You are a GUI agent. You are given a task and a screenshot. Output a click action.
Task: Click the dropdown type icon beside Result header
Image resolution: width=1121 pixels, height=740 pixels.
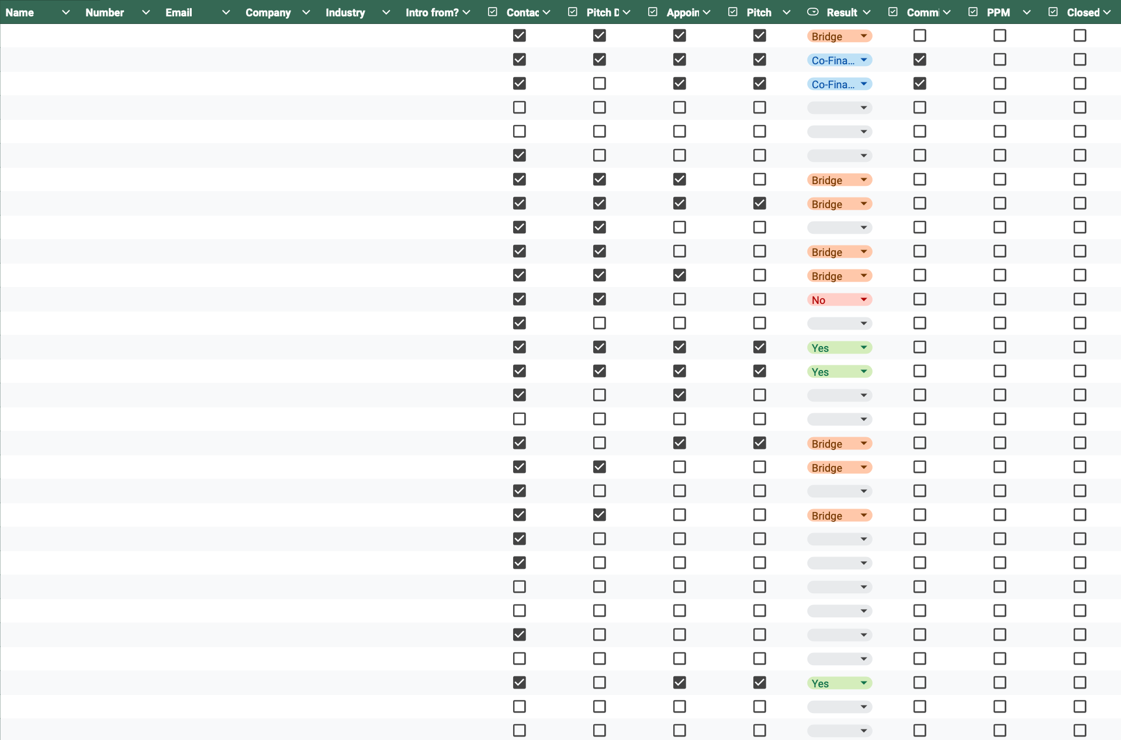click(x=813, y=12)
